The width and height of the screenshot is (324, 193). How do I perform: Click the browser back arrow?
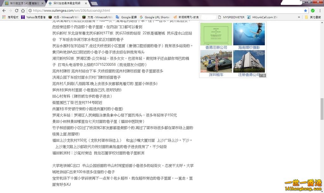point(4,10)
